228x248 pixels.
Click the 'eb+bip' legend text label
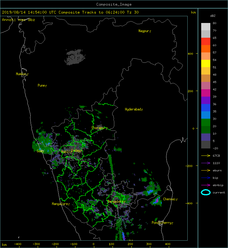pos(218,185)
